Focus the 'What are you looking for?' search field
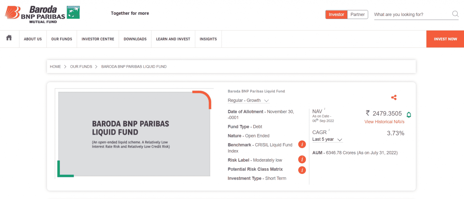This screenshot has height=199, width=464. point(411,14)
